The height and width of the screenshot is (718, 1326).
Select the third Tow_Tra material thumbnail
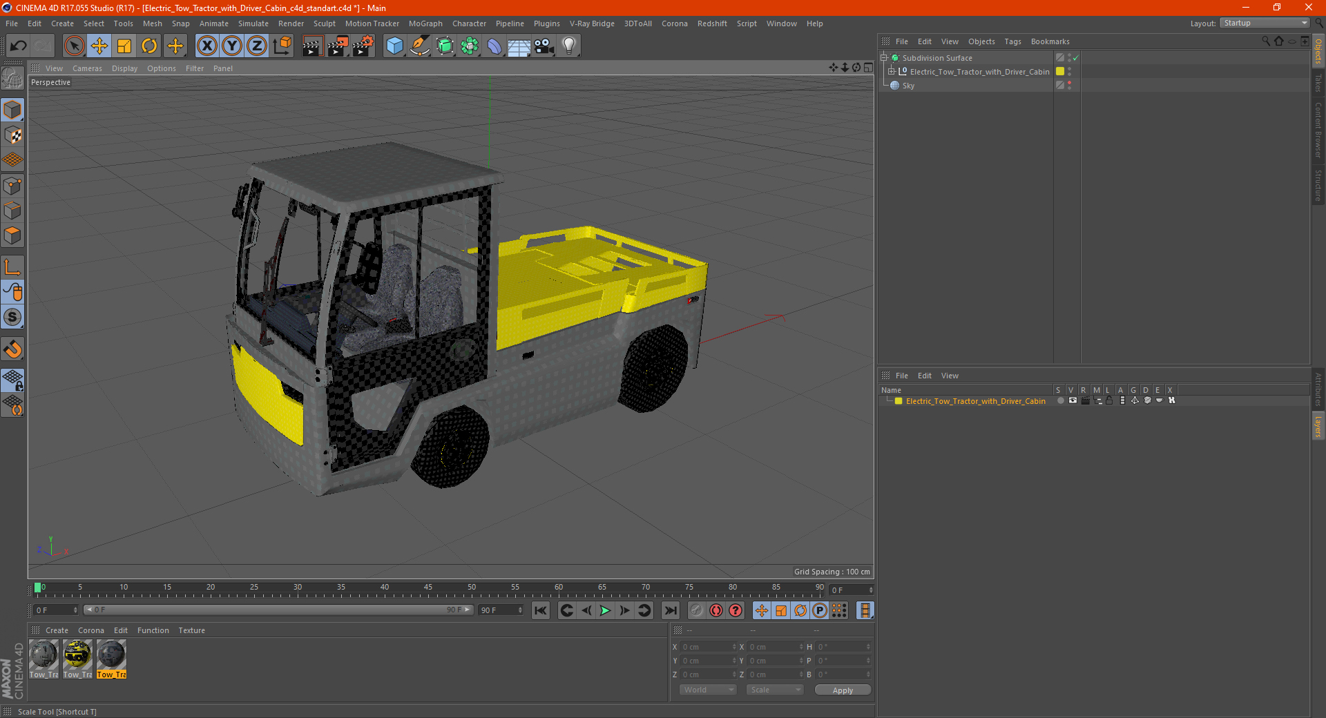pyautogui.click(x=111, y=659)
